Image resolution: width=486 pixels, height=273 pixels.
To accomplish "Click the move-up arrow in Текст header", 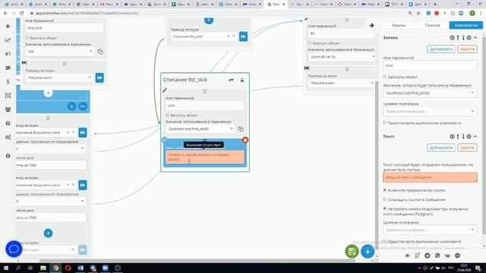I will (458, 136).
